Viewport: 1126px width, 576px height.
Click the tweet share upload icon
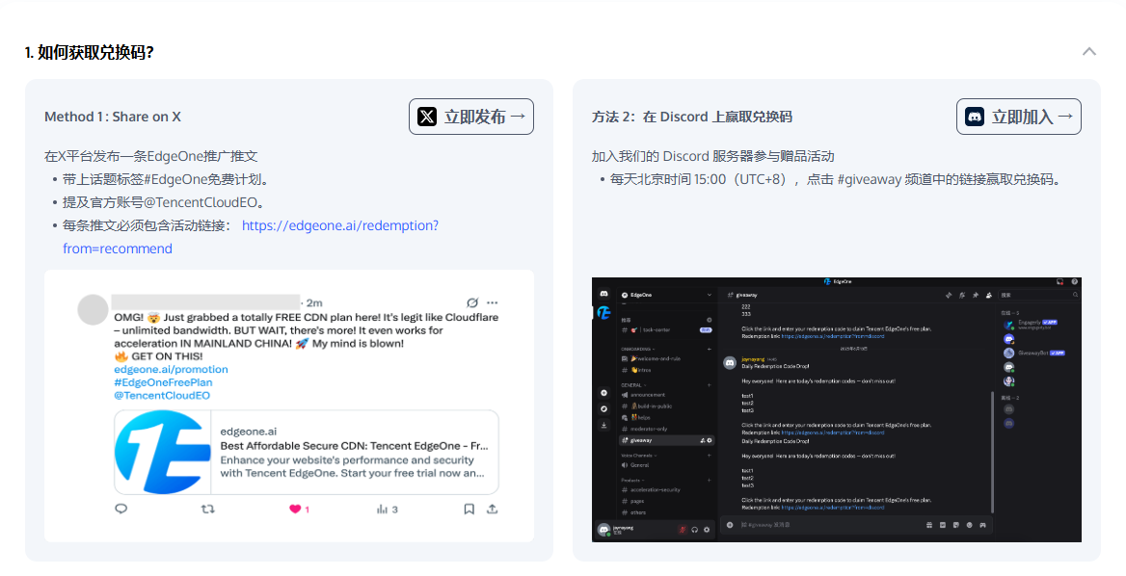click(492, 509)
